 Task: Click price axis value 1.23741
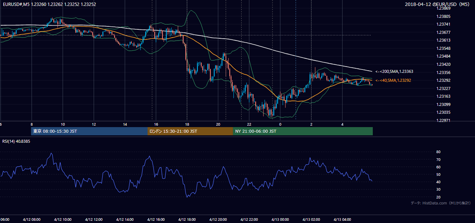pos(443,24)
